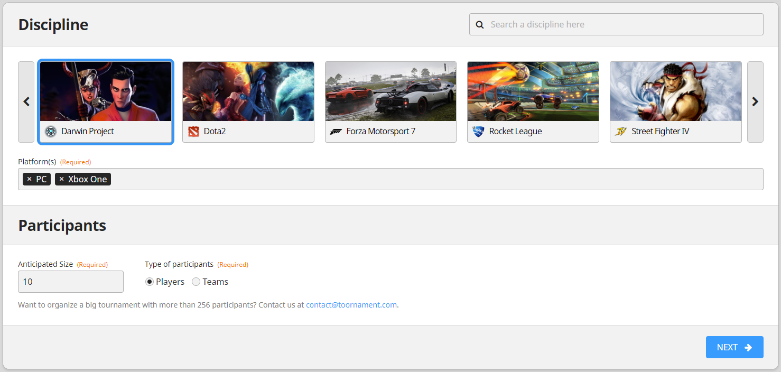Select the Forza Motorsport 7 artwork thumbnail
Screen dimensions: 781x372
[x=390, y=91]
